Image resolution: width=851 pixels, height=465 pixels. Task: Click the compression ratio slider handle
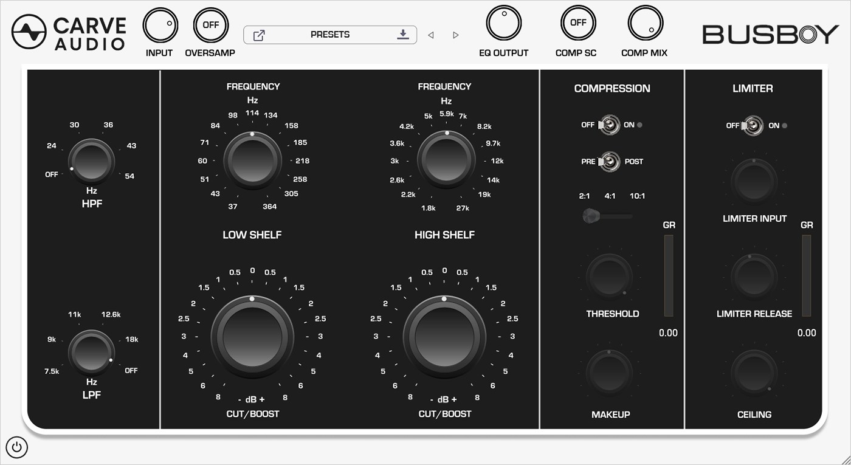coord(590,215)
